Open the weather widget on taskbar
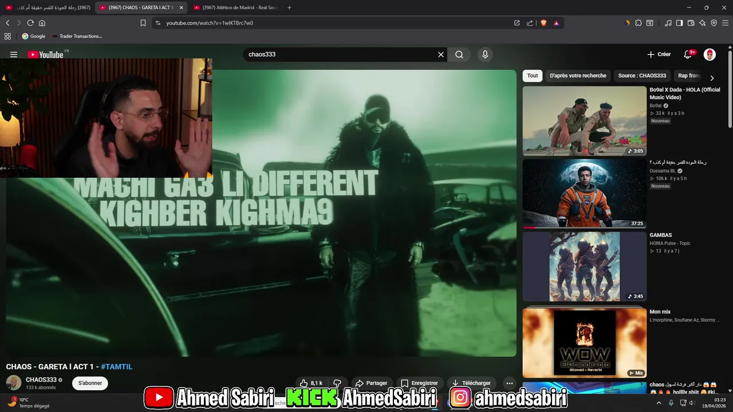This screenshot has height=412, width=733. [29, 402]
